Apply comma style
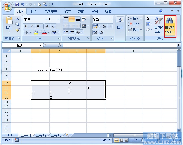Image resolution: width=183 pixels, height=145 pixels. pos(110,26)
